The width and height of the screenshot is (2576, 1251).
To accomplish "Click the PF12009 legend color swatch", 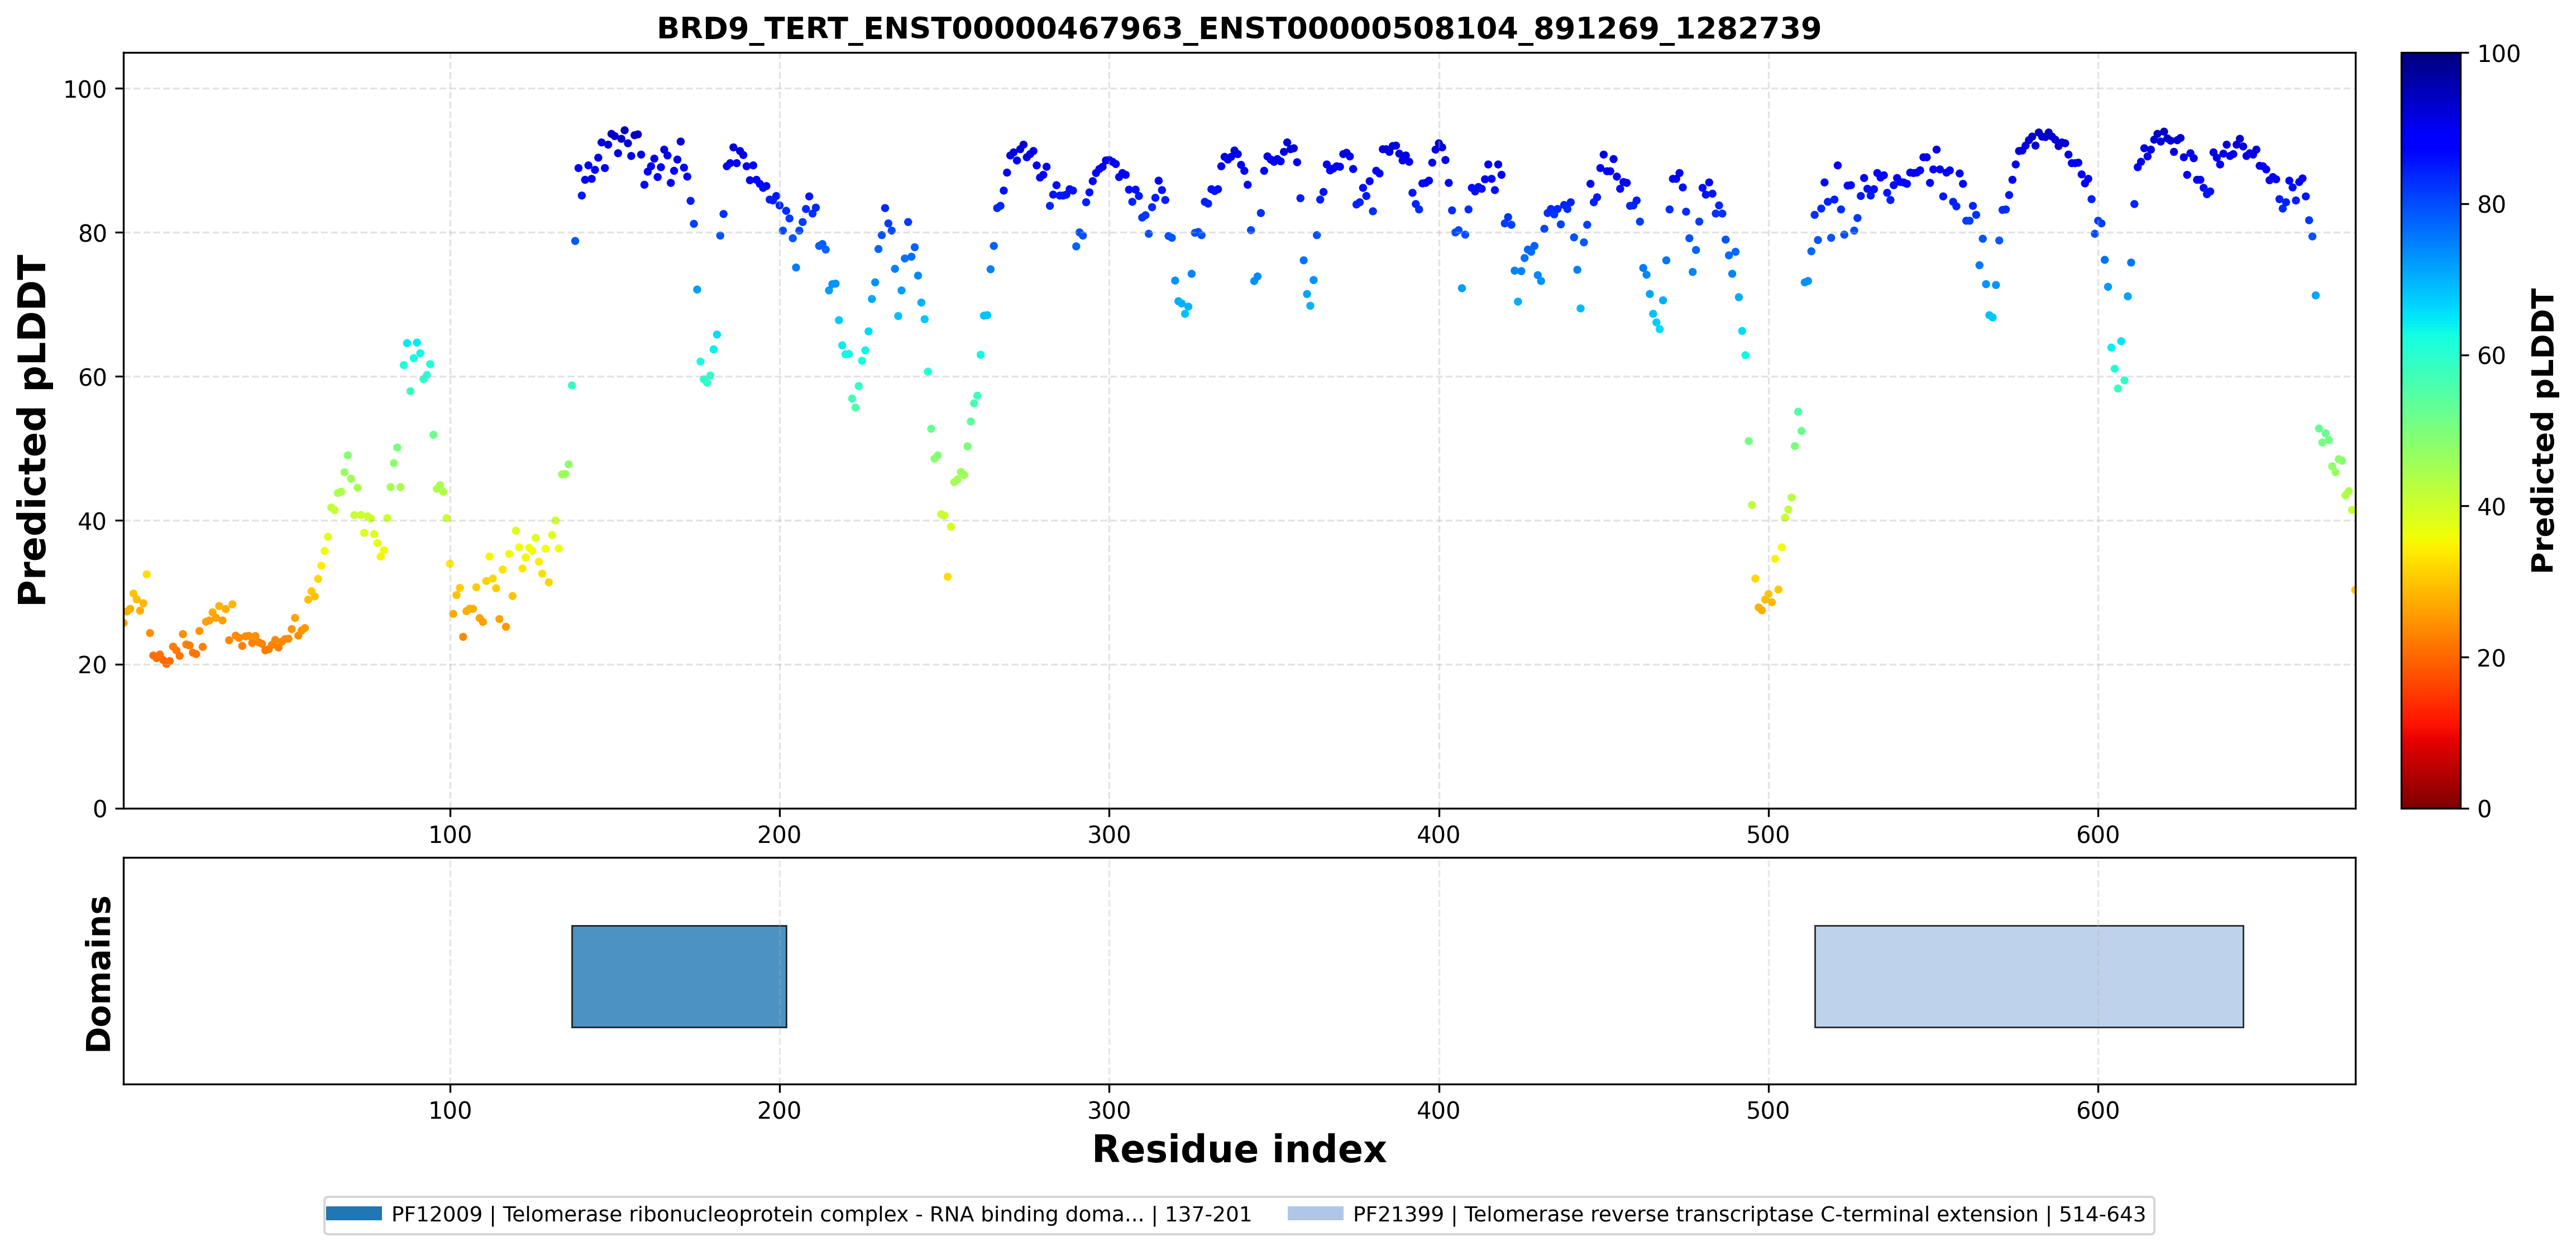I will coord(354,1214).
